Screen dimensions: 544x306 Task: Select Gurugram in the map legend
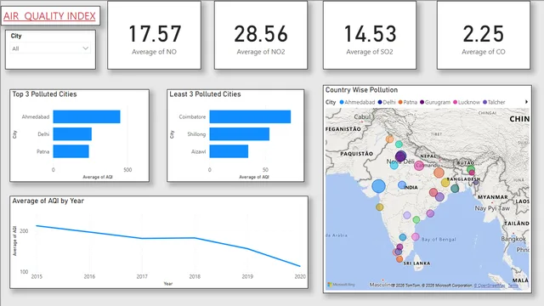(435, 102)
